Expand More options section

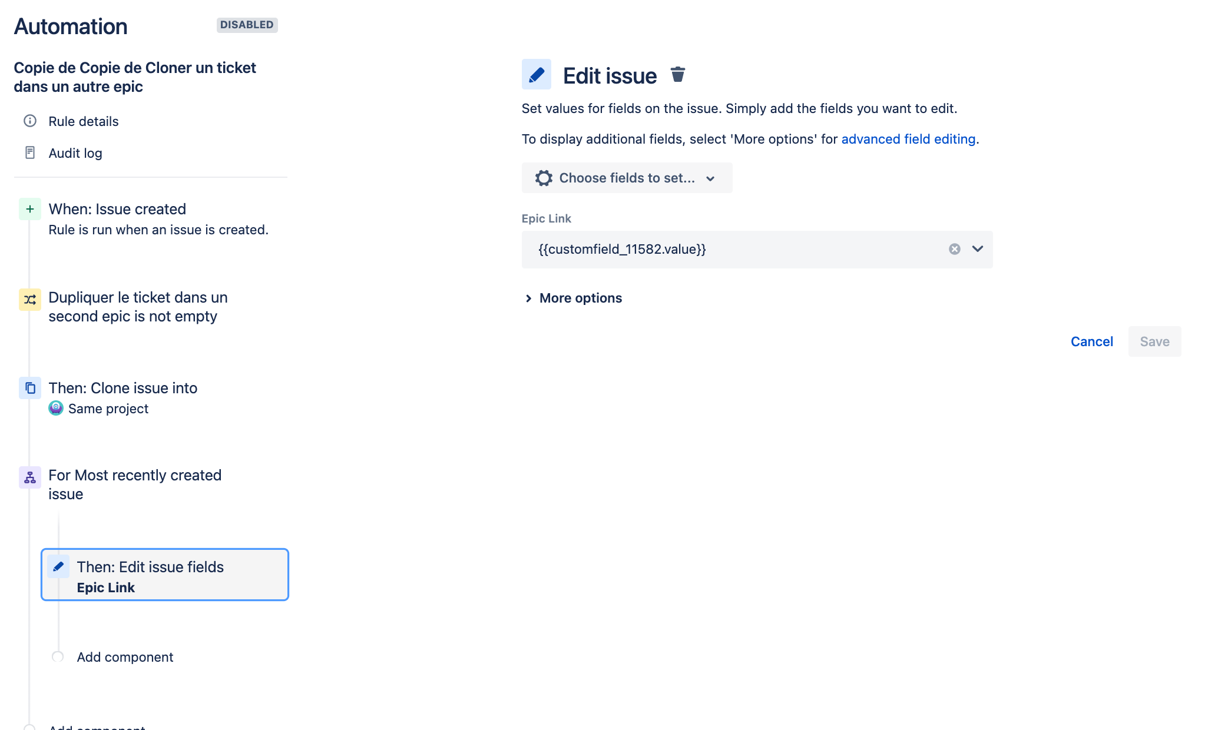tap(574, 298)
